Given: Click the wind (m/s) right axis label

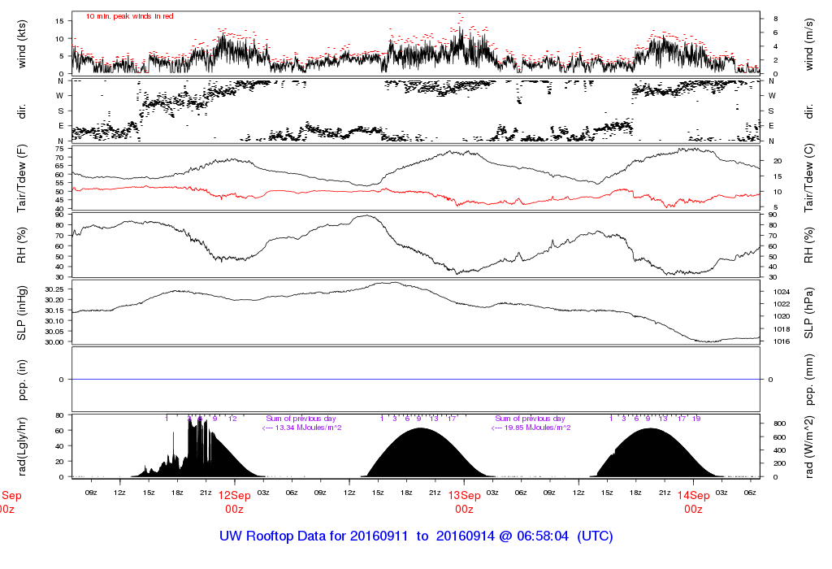Looking at the screenshot, I should click(x=809, y=45).
